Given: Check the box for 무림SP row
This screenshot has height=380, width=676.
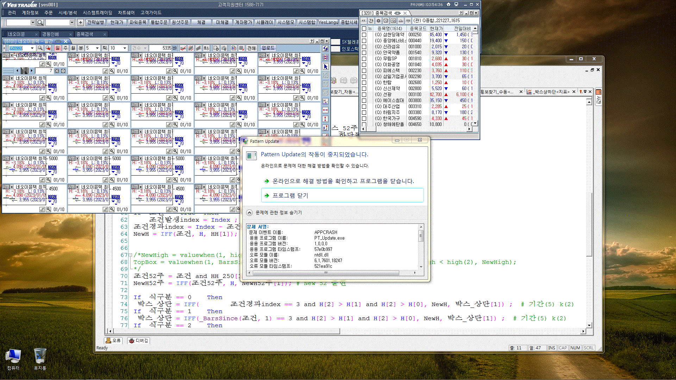Looking at the screenshot, I should pos(364,59).
